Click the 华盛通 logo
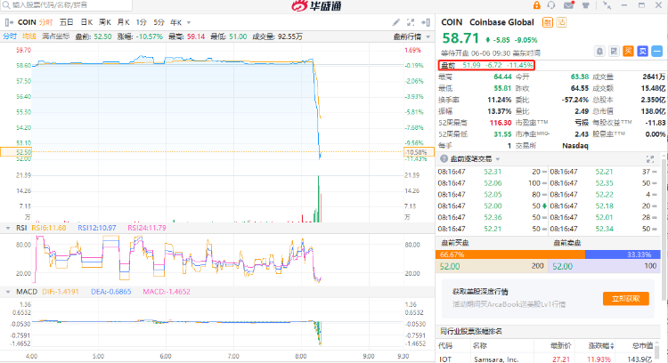Screen dimensions: 668x363 (316, 5)
